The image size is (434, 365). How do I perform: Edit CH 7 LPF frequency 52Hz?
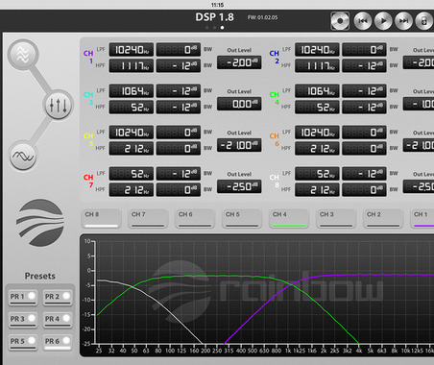(132, 174)
